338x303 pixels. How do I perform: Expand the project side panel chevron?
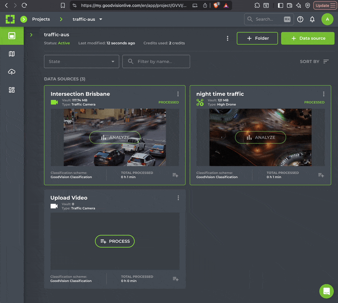click(31, 35)
